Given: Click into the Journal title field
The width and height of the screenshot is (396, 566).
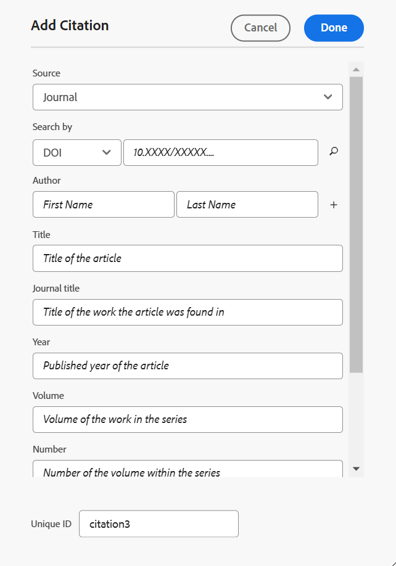Looking at the screenshot, I should [x=188, y=312].
